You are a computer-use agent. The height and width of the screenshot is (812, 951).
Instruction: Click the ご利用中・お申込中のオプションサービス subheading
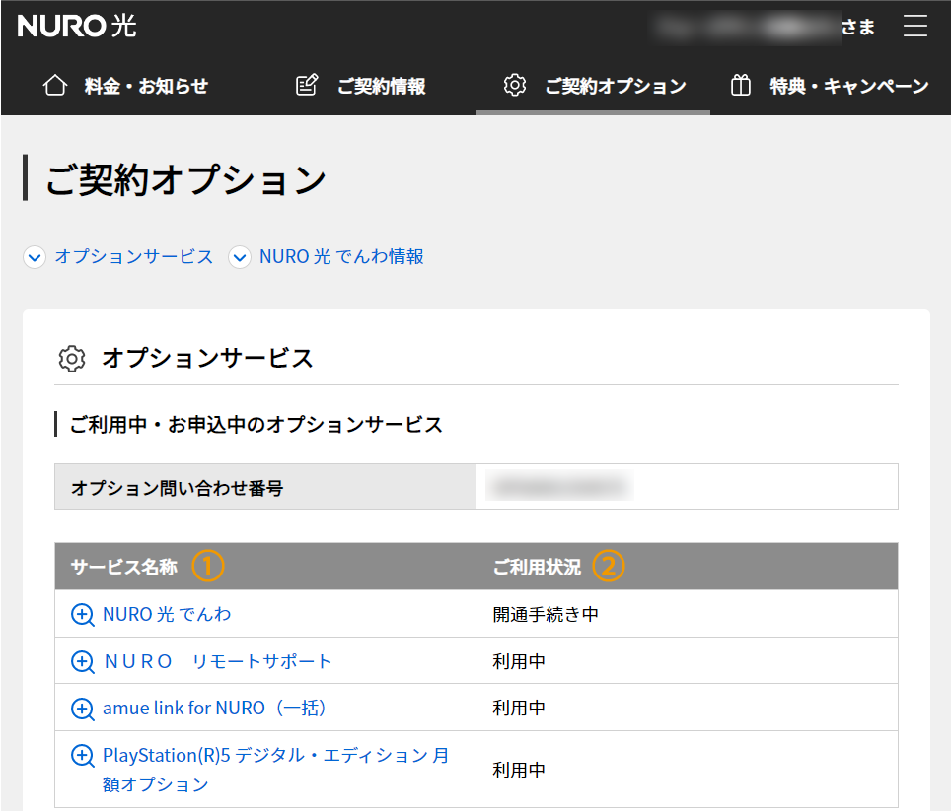pos(256,424)
